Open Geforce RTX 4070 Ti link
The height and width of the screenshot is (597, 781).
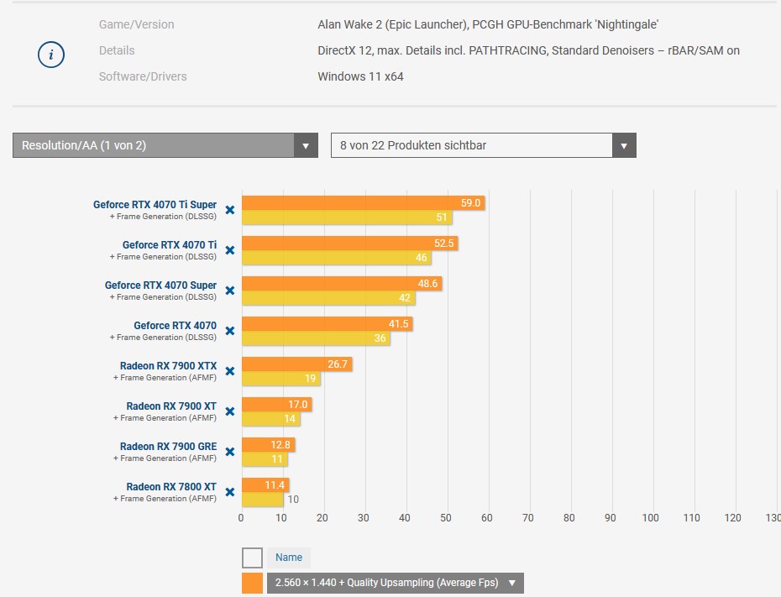coord(170,245)
